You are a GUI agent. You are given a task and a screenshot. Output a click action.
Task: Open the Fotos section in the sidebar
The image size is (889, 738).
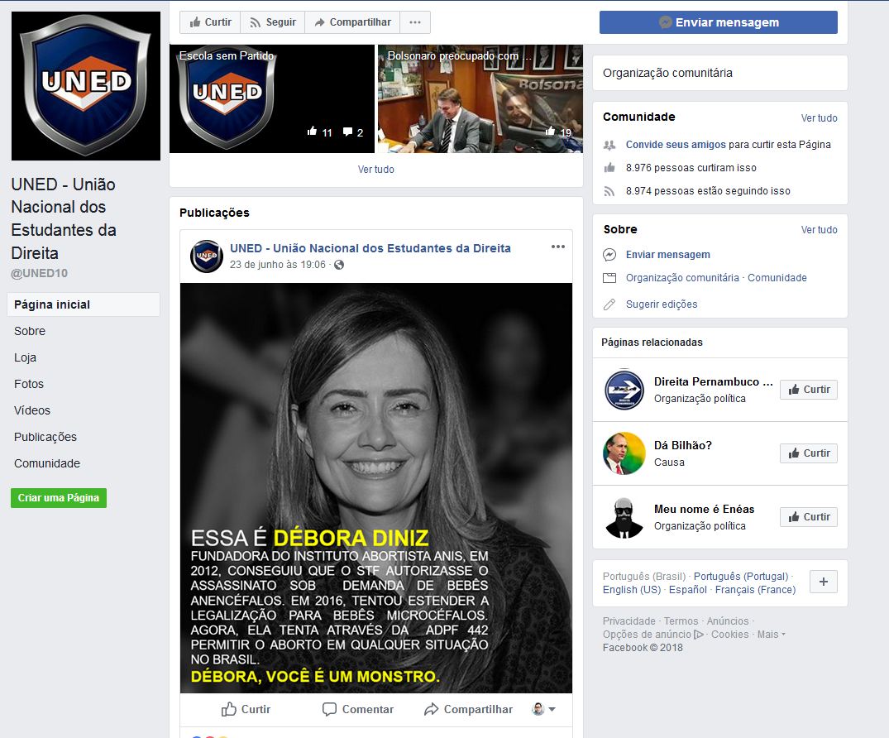coord(30,383)
